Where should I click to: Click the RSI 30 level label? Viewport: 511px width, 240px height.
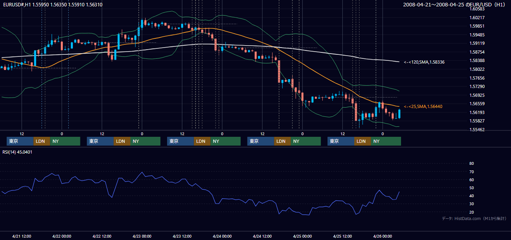click(x=471, y=204)
